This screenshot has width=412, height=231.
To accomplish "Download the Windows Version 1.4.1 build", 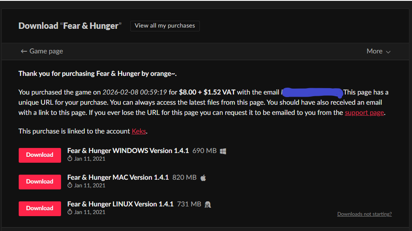I will click(40, 155).
